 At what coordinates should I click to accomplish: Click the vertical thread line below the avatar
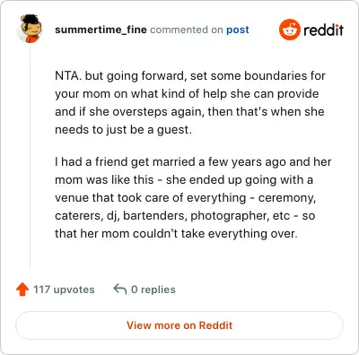30,156
